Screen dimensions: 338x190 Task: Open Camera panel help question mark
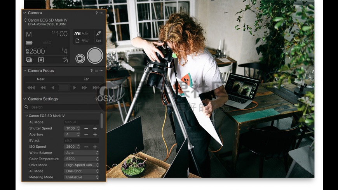[x=96, y=13]
